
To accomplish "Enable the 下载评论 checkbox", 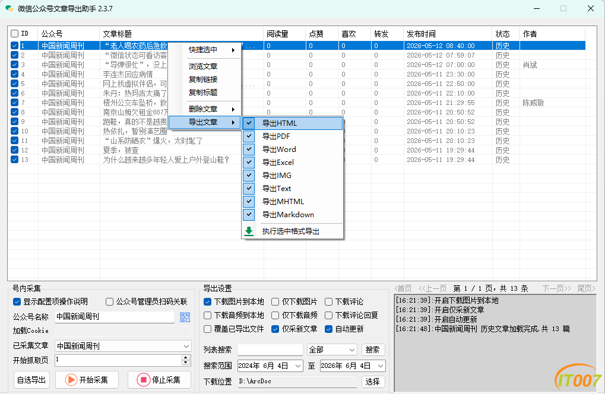I will 329,301.
